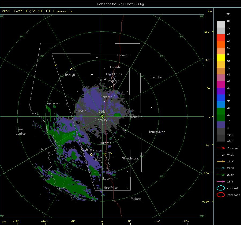
Task: Select the cyan current ellipse icon
Action: point(221,188)
